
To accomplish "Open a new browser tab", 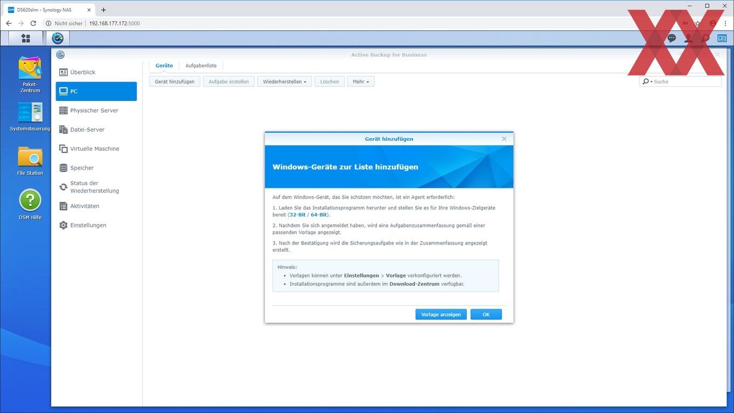I will (104, 10).
